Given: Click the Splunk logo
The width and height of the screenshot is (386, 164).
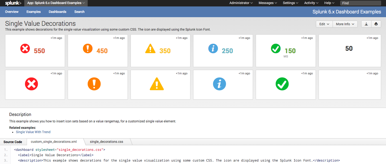Looking at the screenshot, I should tap(13, 3).
